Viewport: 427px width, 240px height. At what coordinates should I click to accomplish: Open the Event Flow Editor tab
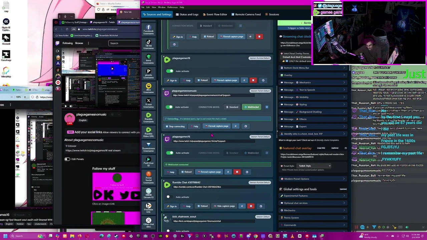[215, 14]
